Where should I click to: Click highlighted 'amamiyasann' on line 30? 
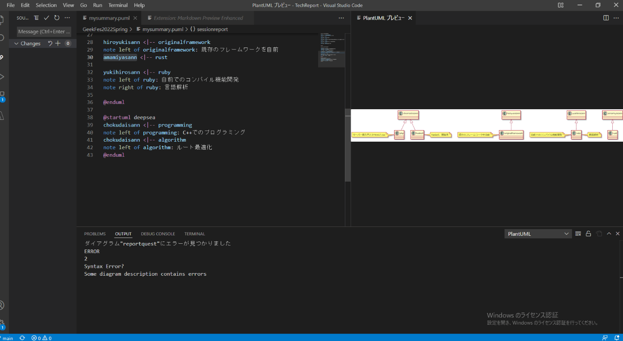coord(120,57)
